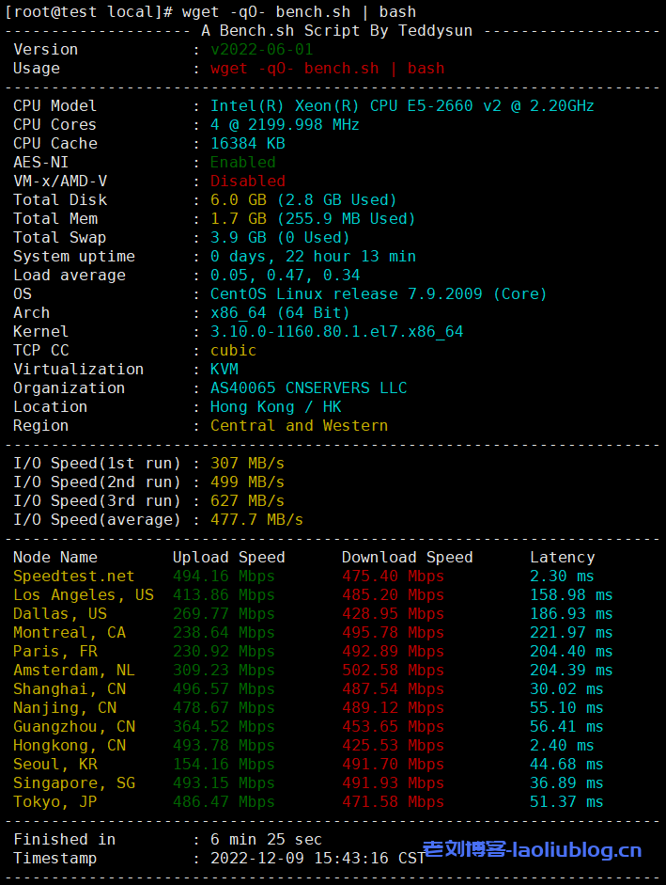
Task: Select Tokyo, JP node name
Action: (55, 802)
